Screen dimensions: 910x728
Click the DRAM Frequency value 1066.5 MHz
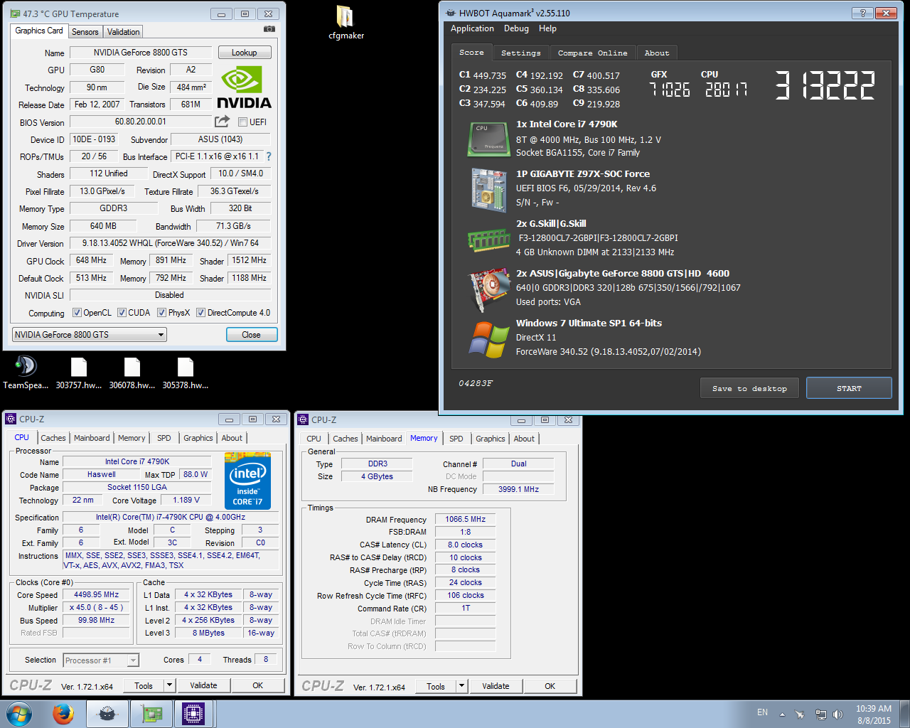click(x=465, y=519)
